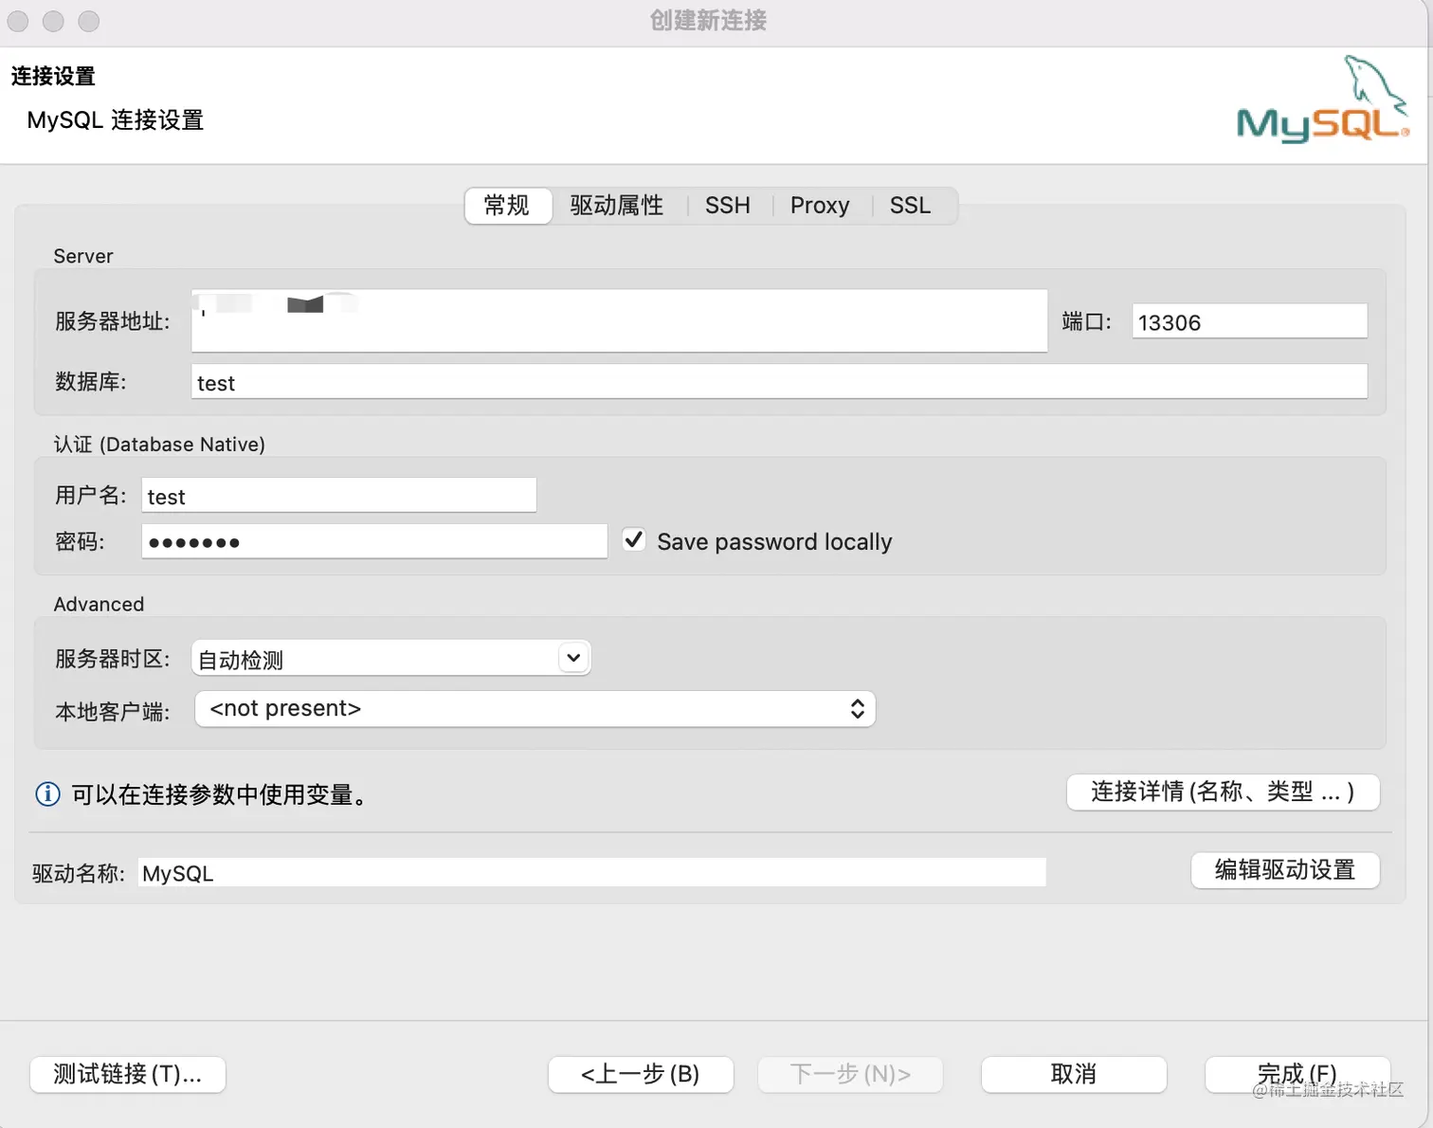Click the 测试链接 (T)... button
Image resolution: width=1433 pixels, height=1128 pixels.
tap(128, 1074)
